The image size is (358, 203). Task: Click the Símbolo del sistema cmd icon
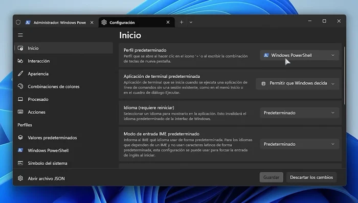20,163
